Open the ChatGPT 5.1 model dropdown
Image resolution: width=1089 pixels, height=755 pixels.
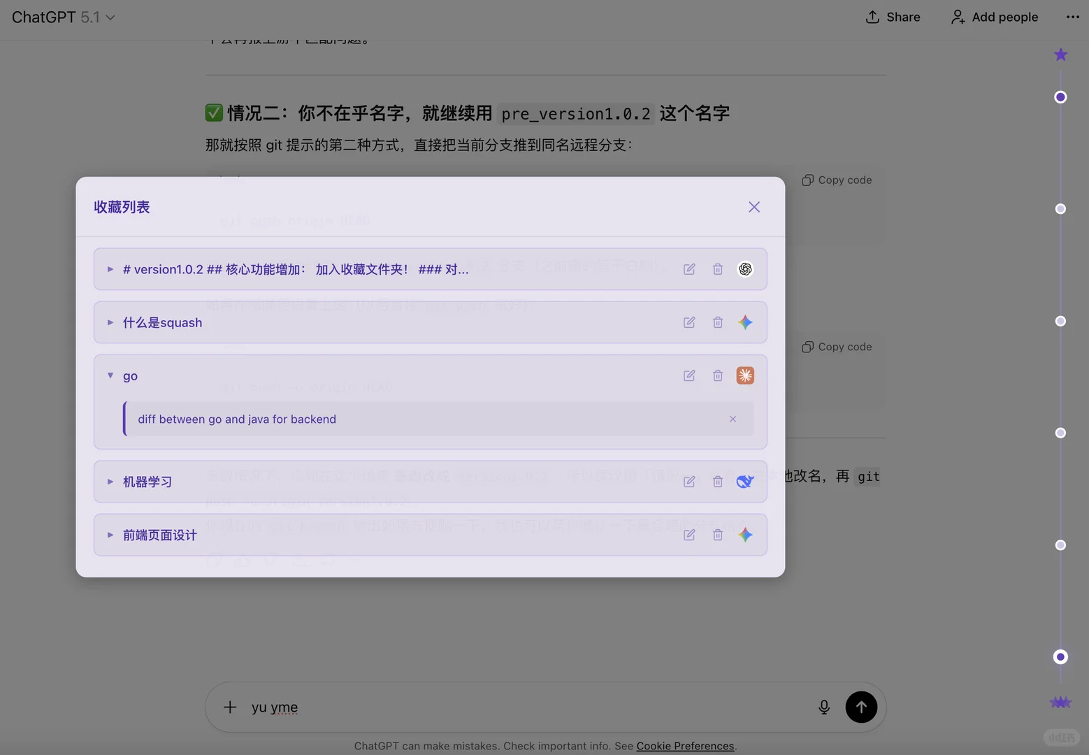pos(63,17)
